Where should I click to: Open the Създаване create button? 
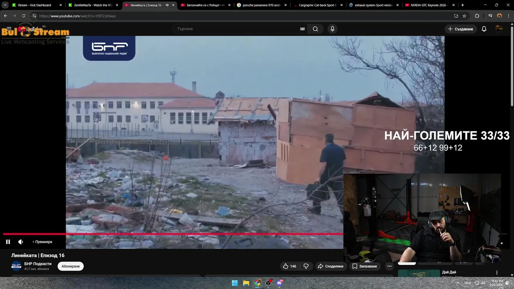point(461,29)
